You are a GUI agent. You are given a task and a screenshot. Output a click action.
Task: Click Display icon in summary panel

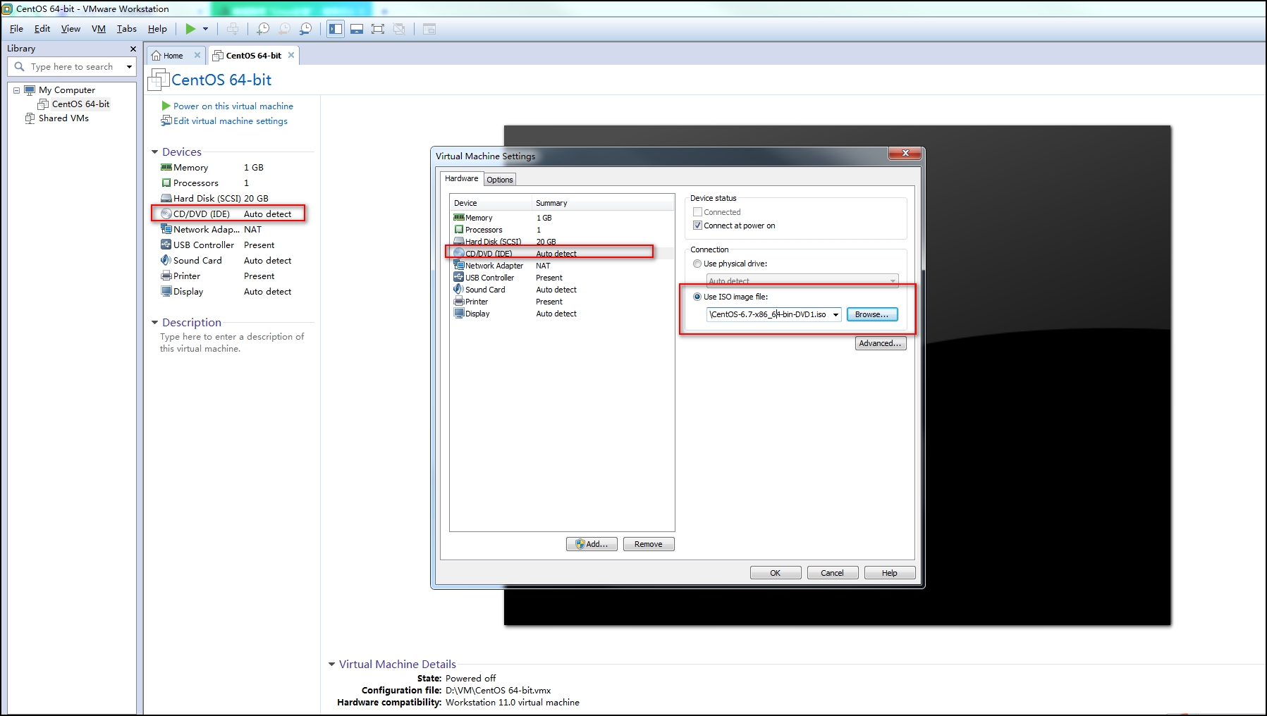[166, 292]
